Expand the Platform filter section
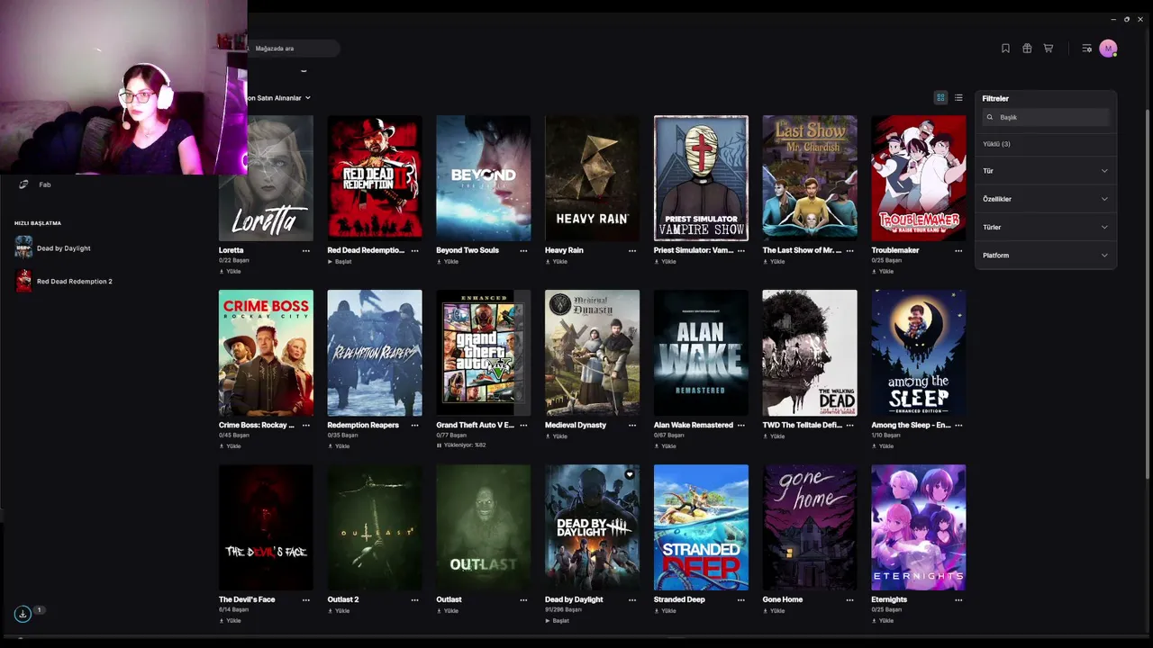The width and height of the screenshot is (1153, 648). (x=1045, y=256)
